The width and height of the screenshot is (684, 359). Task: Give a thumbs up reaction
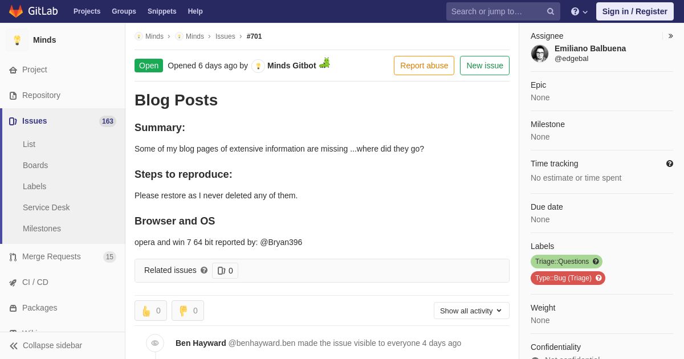(x=150, y=311)
